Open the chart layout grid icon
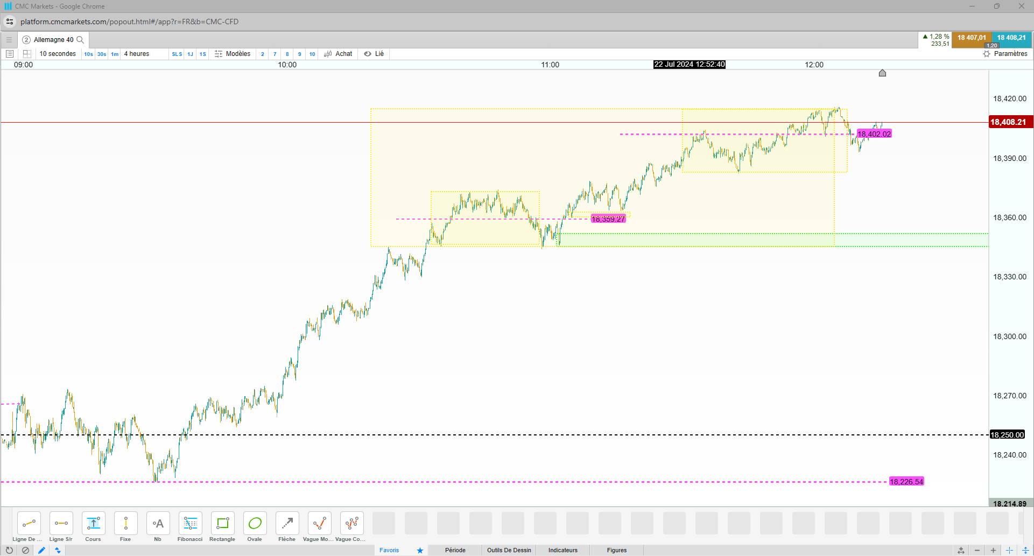1034x556 pixels. pyautogui.click(x=27, y=54)
